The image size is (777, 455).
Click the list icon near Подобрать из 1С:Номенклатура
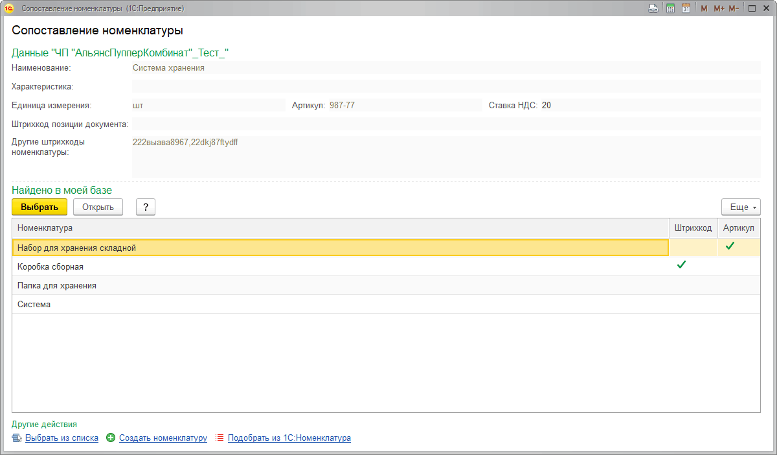(220, 437)
